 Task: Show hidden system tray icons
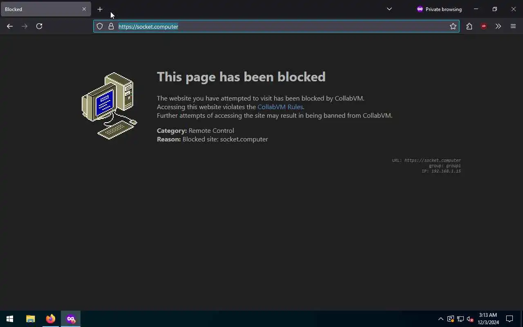[440, 319]
